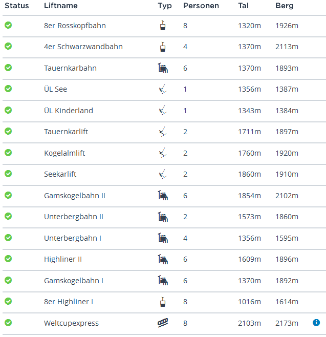The image size is (326, 337).
Task: Click the drag lift icon for Tauernkarlift
Action: pos(163,132)
